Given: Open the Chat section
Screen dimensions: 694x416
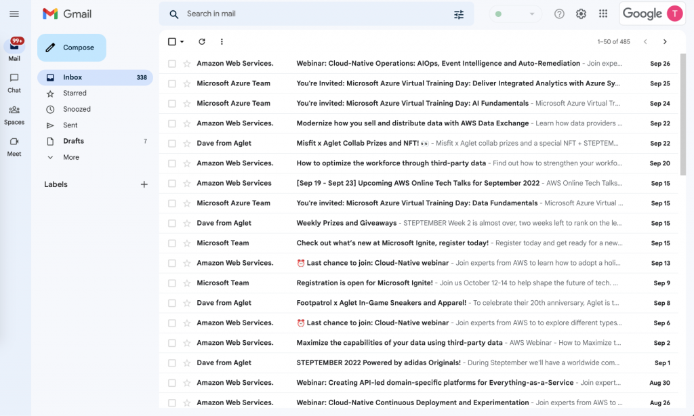Looking at the screenshot, I should (x=14, y=83).
